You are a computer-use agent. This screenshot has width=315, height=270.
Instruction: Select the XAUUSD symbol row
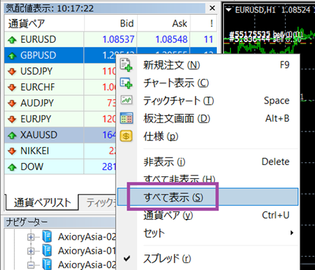pos(60,135)
